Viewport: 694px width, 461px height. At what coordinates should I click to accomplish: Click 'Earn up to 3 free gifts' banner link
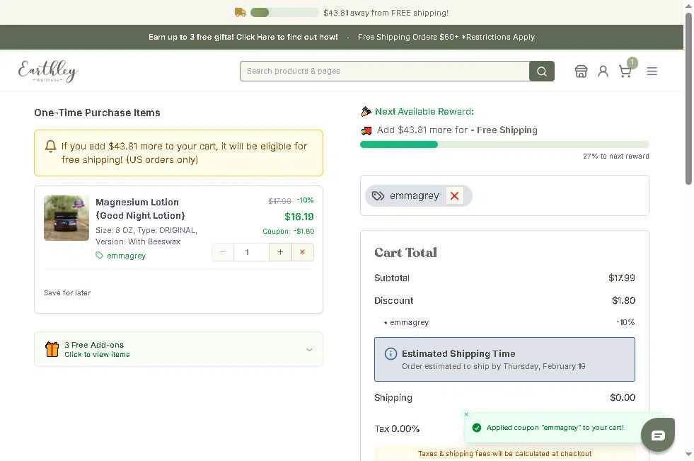pyautogui.click(x=243, y=38)
